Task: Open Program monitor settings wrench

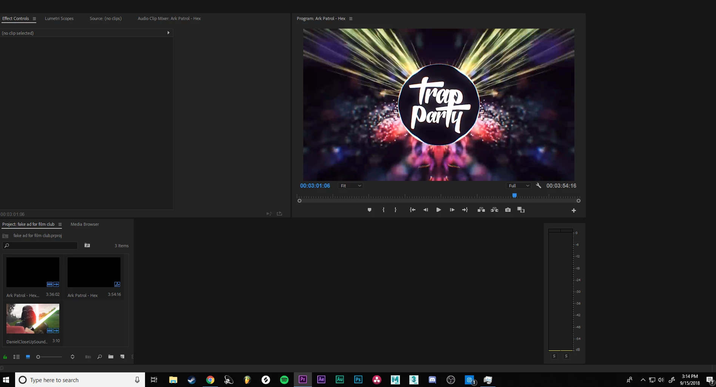Action: 539,185
